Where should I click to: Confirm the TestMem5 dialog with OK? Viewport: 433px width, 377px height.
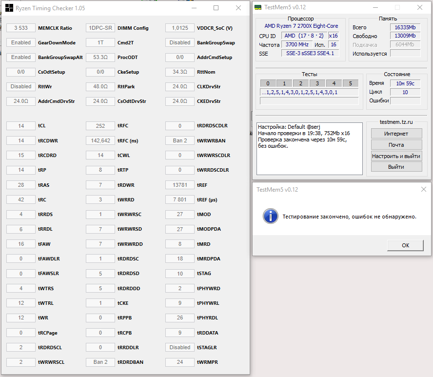(x=405, y=245)
